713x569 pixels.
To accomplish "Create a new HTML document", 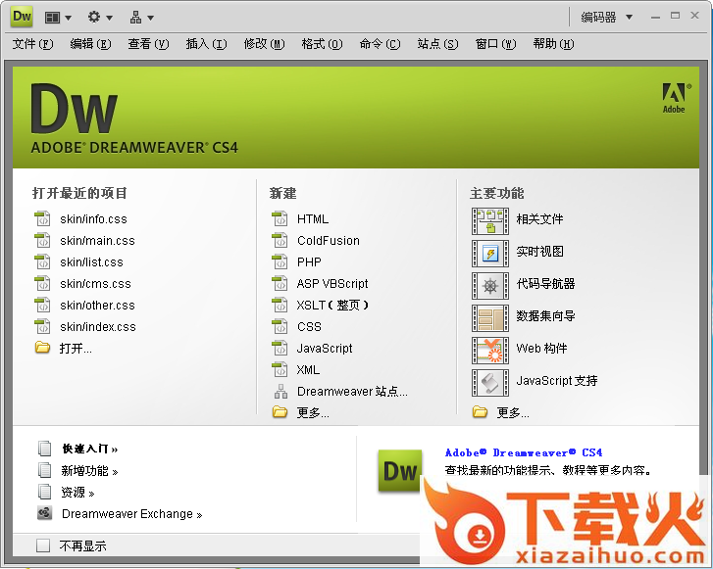I will click(x=313, y=219).
